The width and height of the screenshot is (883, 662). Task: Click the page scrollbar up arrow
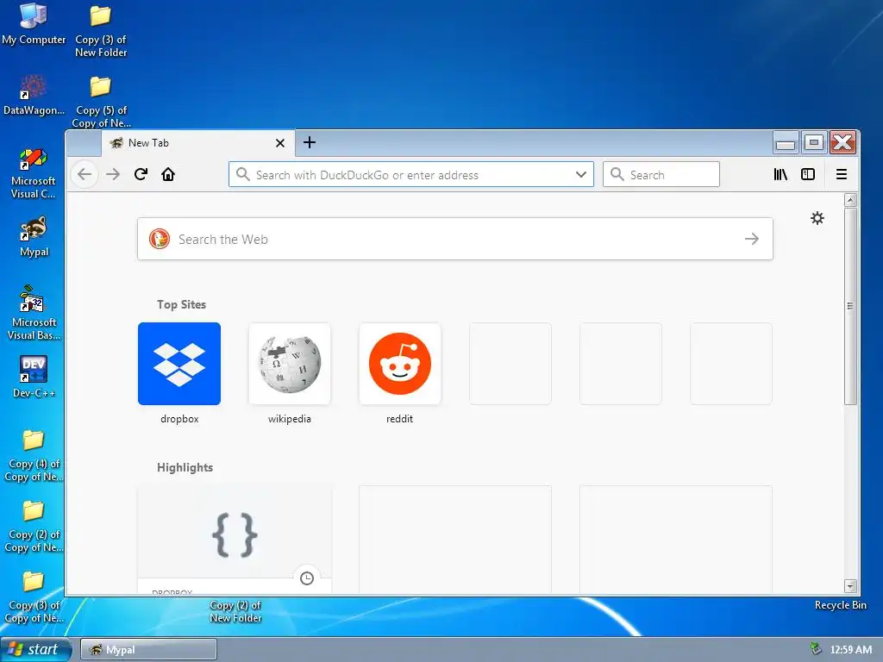850,199
